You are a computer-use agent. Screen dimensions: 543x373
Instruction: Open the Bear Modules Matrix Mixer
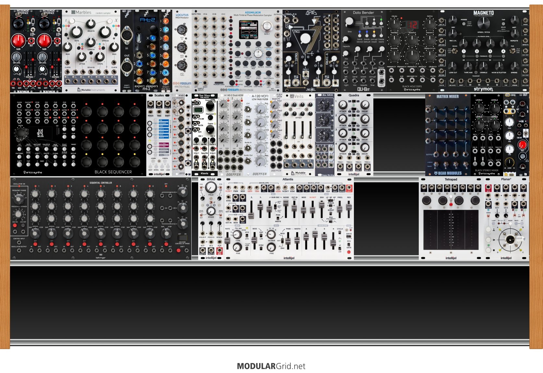[x=448, y=135]
